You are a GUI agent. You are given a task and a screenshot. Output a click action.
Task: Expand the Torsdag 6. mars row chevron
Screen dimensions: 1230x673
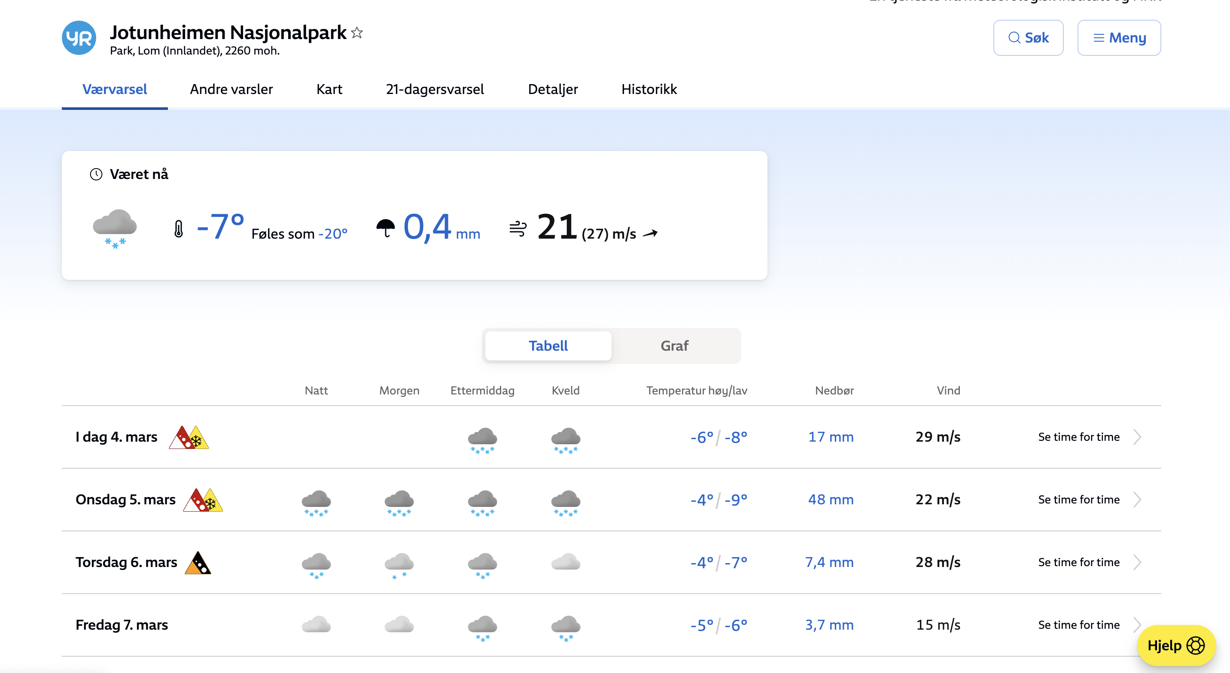[x=1137, y=562]
